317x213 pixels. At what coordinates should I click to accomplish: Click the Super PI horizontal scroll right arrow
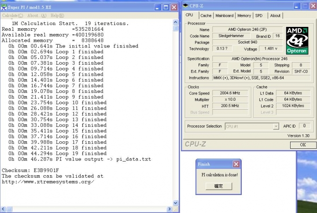[x=170, y=209]
